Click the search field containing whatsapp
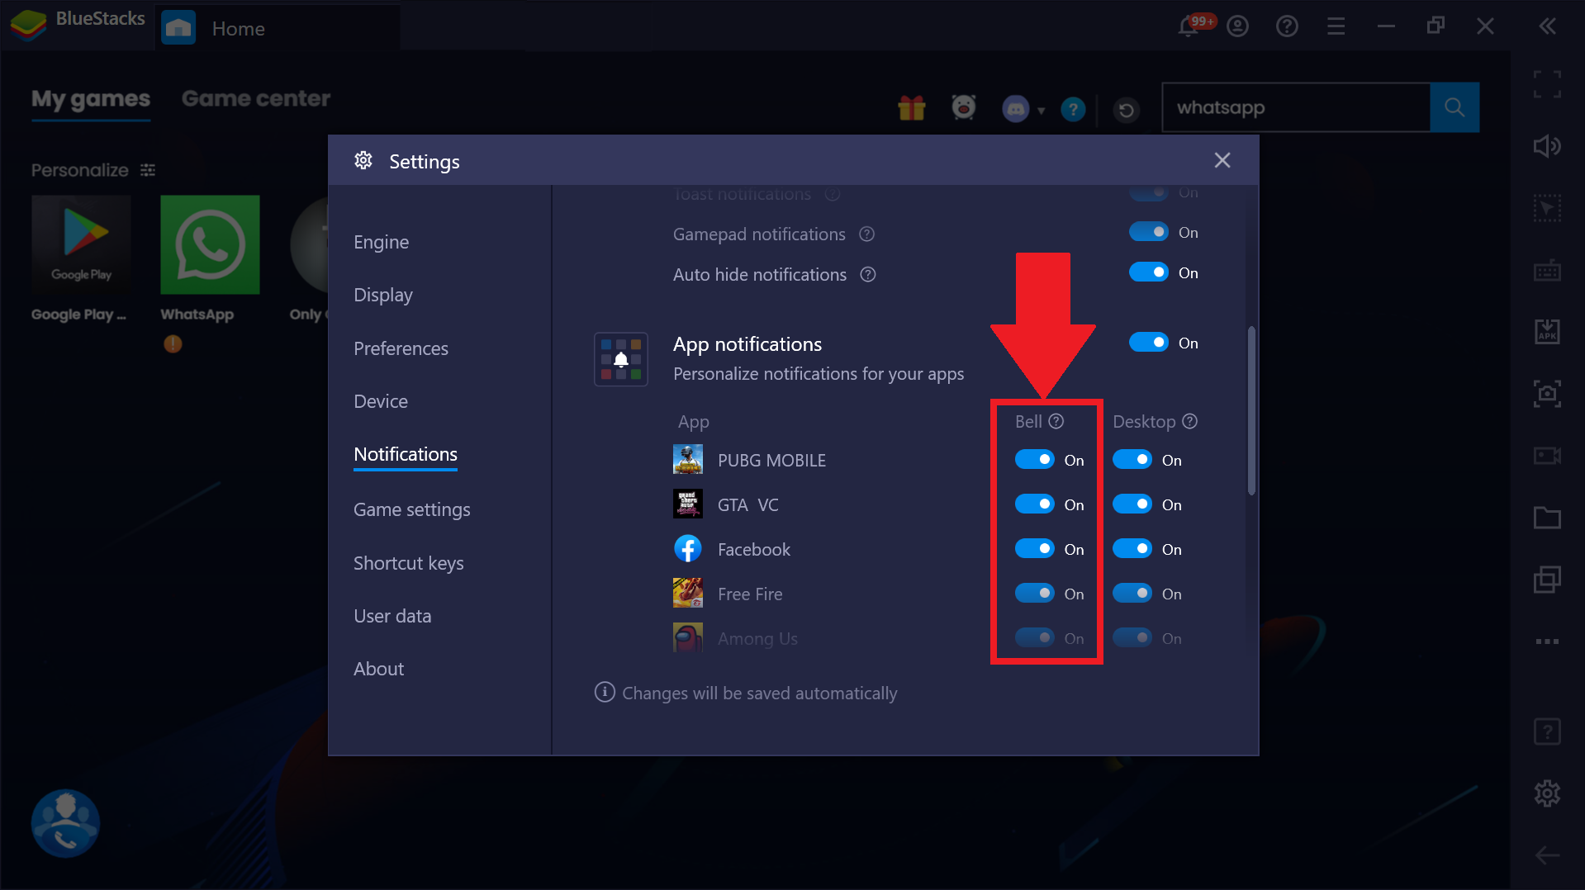 click(1296, 107)
